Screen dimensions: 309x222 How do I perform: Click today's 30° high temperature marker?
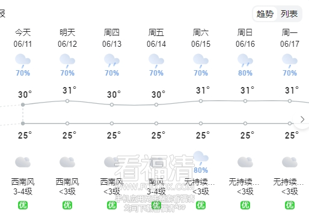(23, 104)
